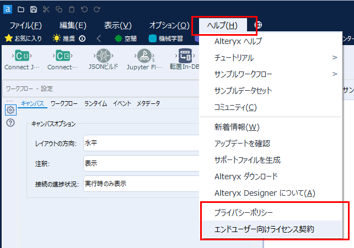Open the レイアウトの方向 dropdown
Screen dimensions: 354x248
click(141, 143)
